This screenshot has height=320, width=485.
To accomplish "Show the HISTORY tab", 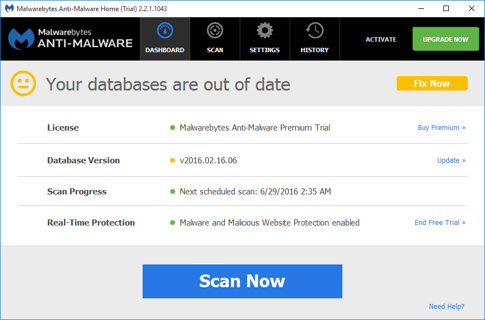I will point(315,39).
